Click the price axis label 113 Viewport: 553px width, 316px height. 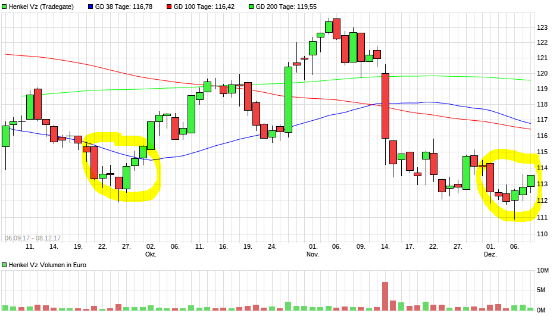542,184
